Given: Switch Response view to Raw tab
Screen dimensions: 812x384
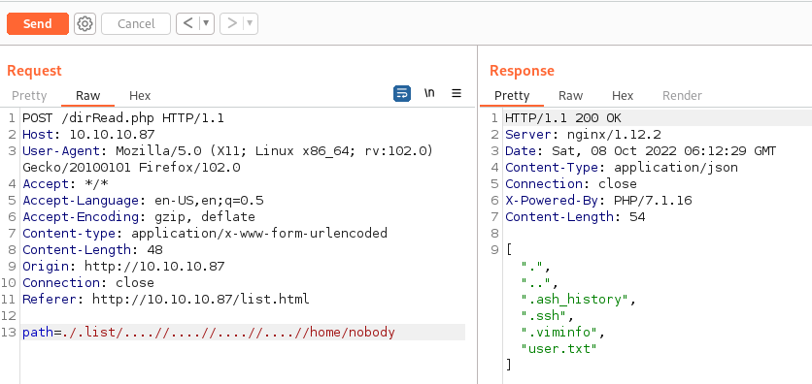Looking at the screenshot, I should pyautogui.click(x=571, y=96).
